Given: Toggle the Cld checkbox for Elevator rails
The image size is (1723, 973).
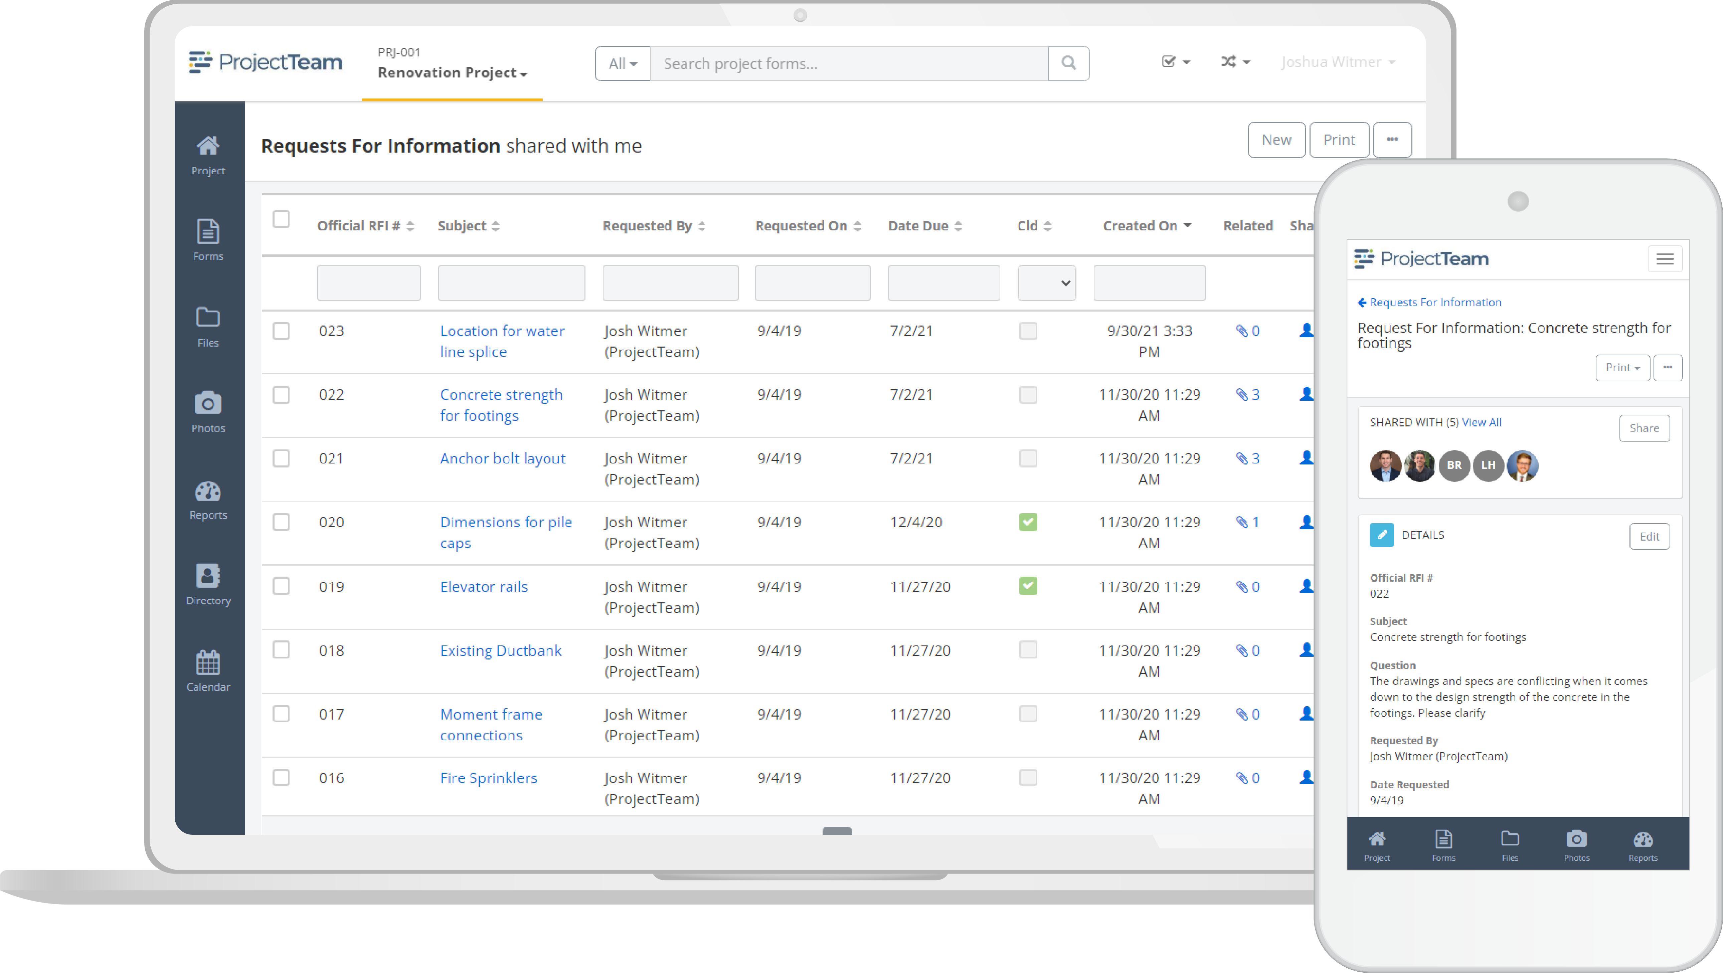Looking at the screenshot, I should coord(1028,586).
